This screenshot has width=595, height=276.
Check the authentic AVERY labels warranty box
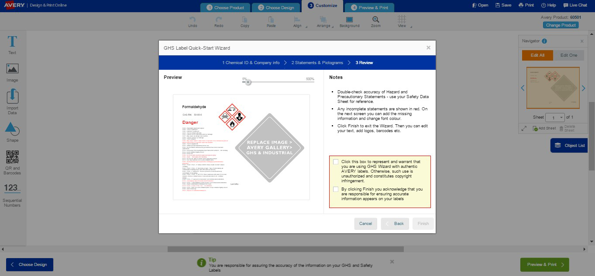[x=336, y=162]
